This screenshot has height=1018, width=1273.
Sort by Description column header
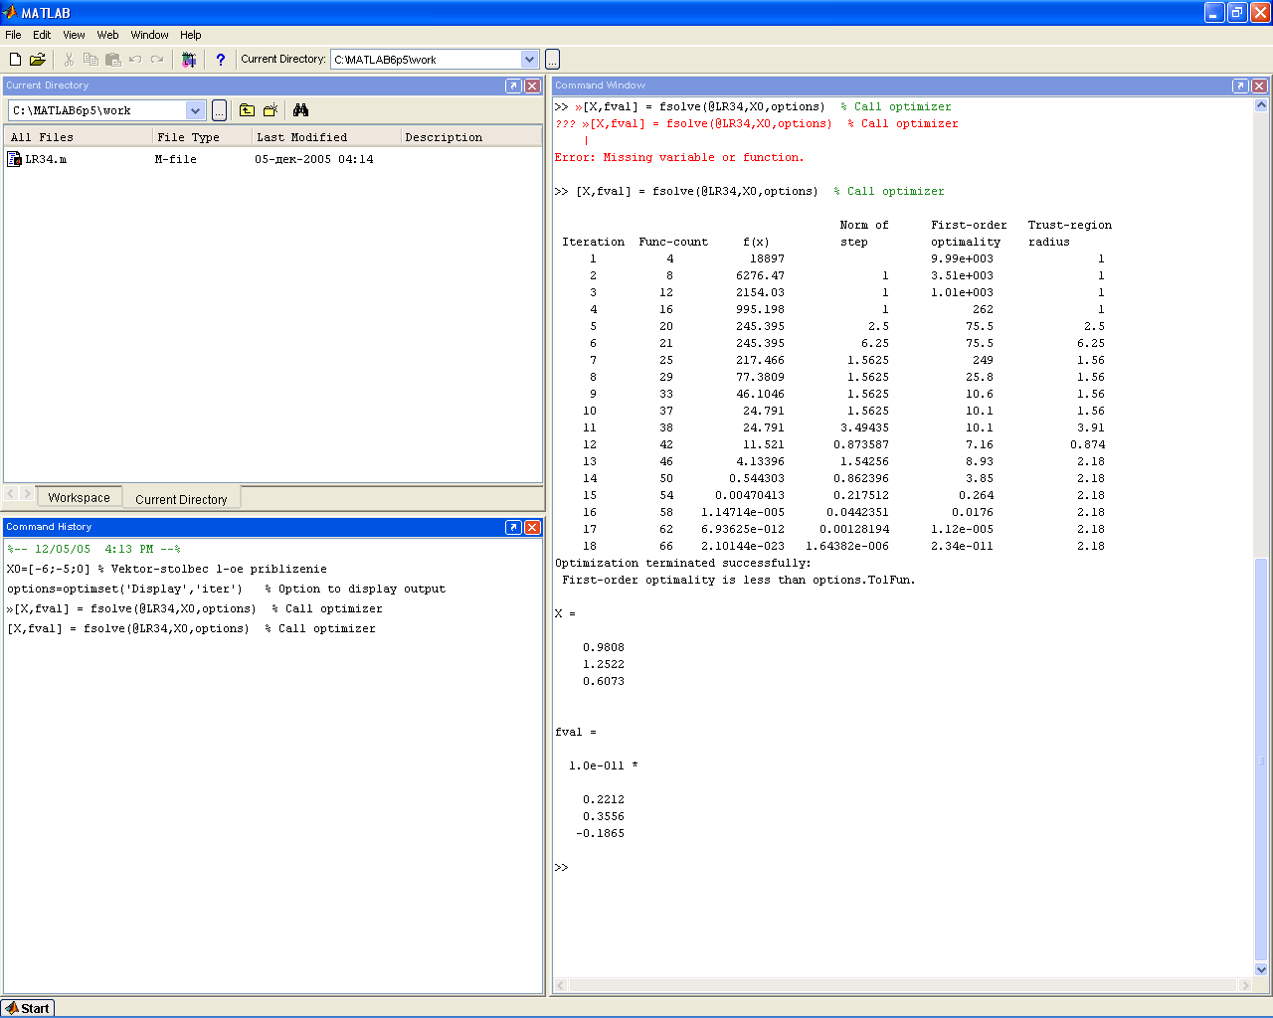tap(470, 137)
